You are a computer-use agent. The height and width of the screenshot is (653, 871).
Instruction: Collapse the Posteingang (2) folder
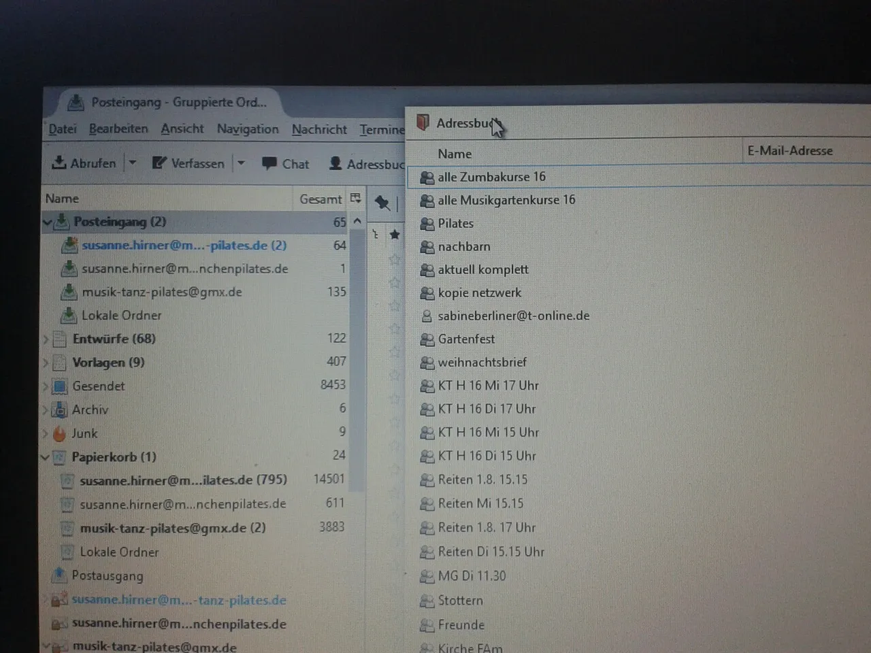(47, 222)
